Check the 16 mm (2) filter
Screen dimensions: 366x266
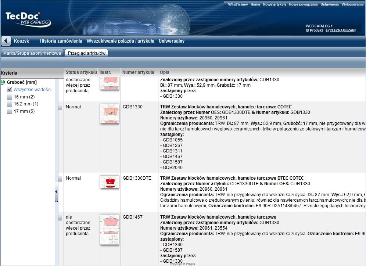[10, 97]
